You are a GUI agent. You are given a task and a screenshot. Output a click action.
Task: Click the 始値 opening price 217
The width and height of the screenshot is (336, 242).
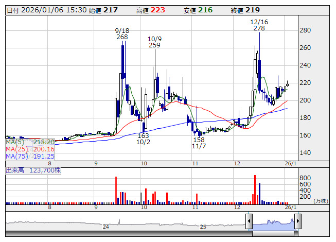[110, 10]
